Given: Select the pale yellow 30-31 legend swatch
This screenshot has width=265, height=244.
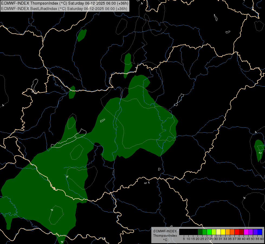Looking at the screenshot, I should [x=218, y=232].
